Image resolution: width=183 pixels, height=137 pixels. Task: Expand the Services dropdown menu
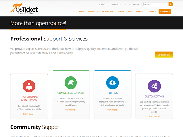click(151, 12)
